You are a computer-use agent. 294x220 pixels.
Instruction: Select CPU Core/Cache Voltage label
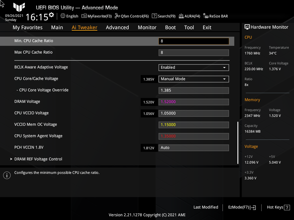(36, 78)
